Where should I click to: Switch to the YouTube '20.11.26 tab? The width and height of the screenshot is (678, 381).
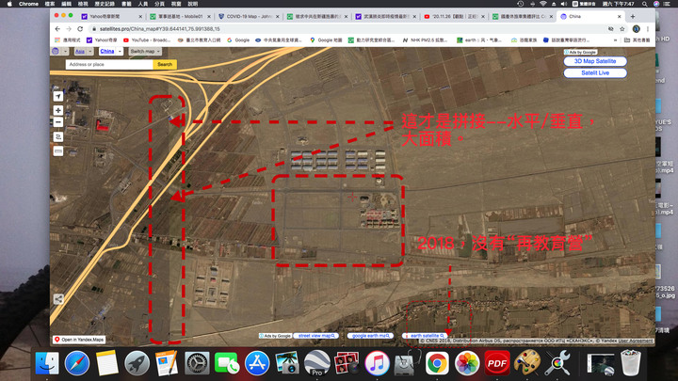(454, 16)
